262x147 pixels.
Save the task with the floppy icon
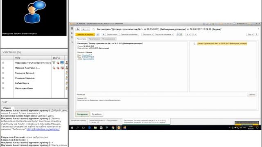pyautogui.click(x=97, y=34)
